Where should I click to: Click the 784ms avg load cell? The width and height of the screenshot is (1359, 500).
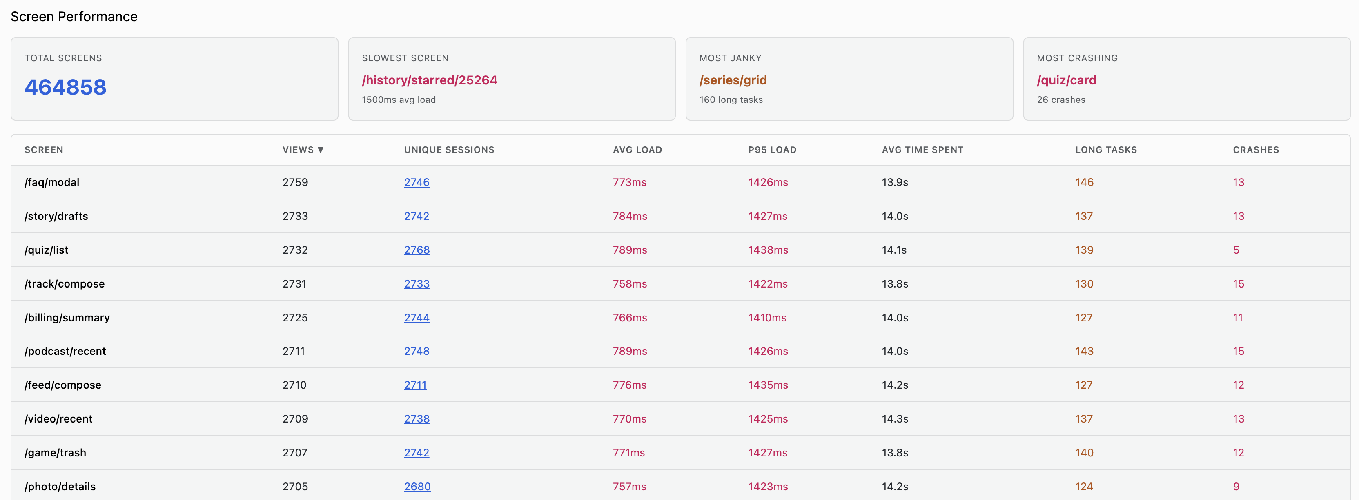pos(630,216)
